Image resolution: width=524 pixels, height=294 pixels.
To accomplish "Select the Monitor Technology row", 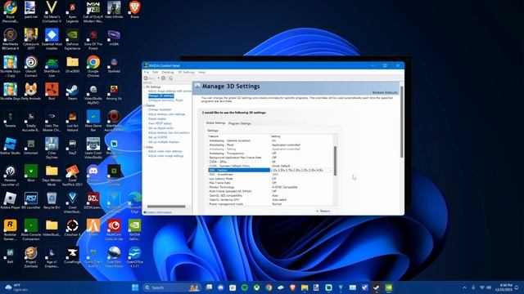I will tap(271, 187).
